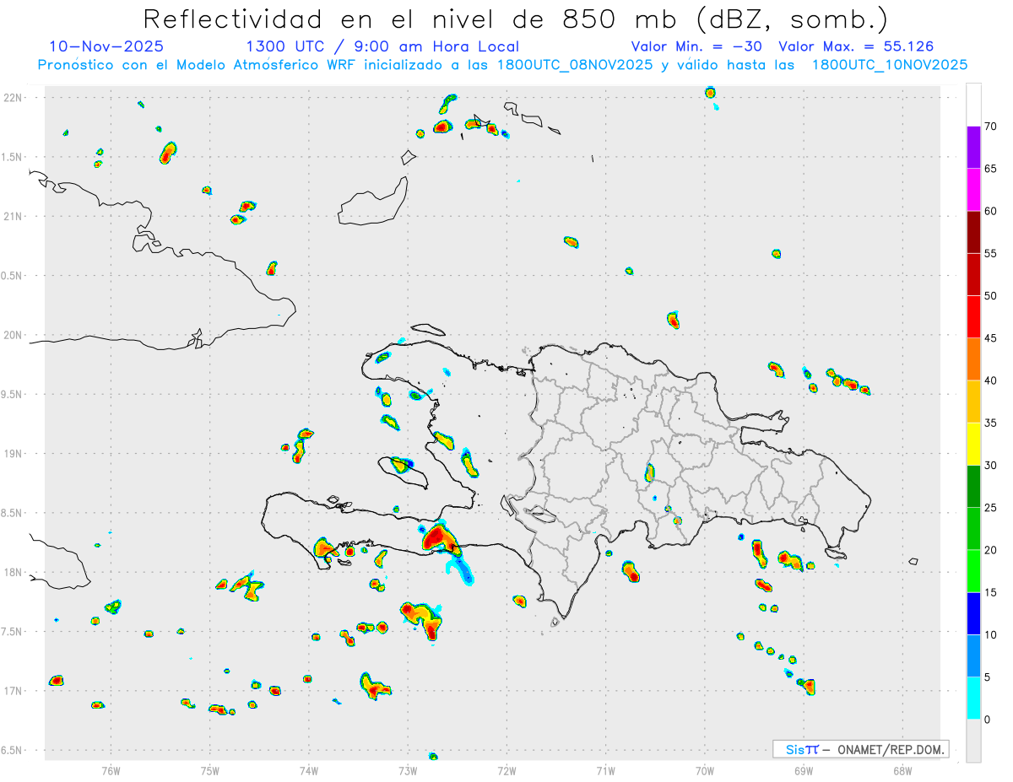Click the colorbar value label "30"
Viewport: 1013px width, 782px height.
[990, 466]
